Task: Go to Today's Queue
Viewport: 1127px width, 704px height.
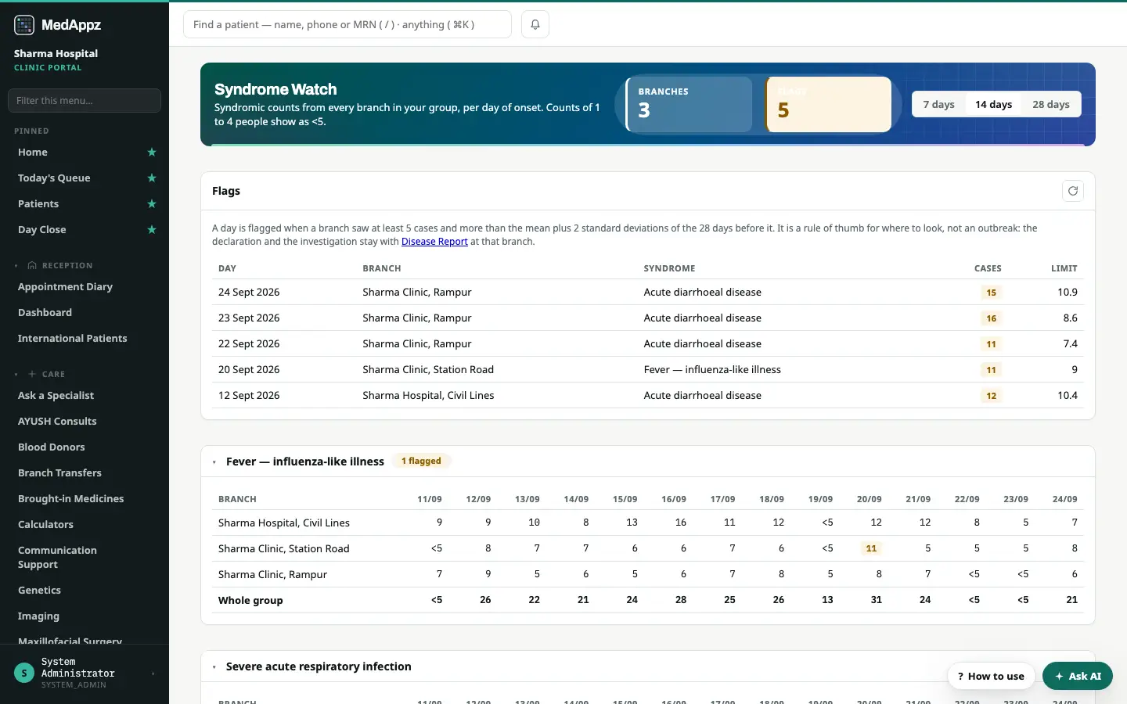Action: pos(54,178)
